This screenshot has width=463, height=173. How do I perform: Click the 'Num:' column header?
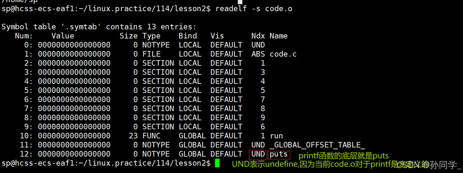click(x=24, y=36)
